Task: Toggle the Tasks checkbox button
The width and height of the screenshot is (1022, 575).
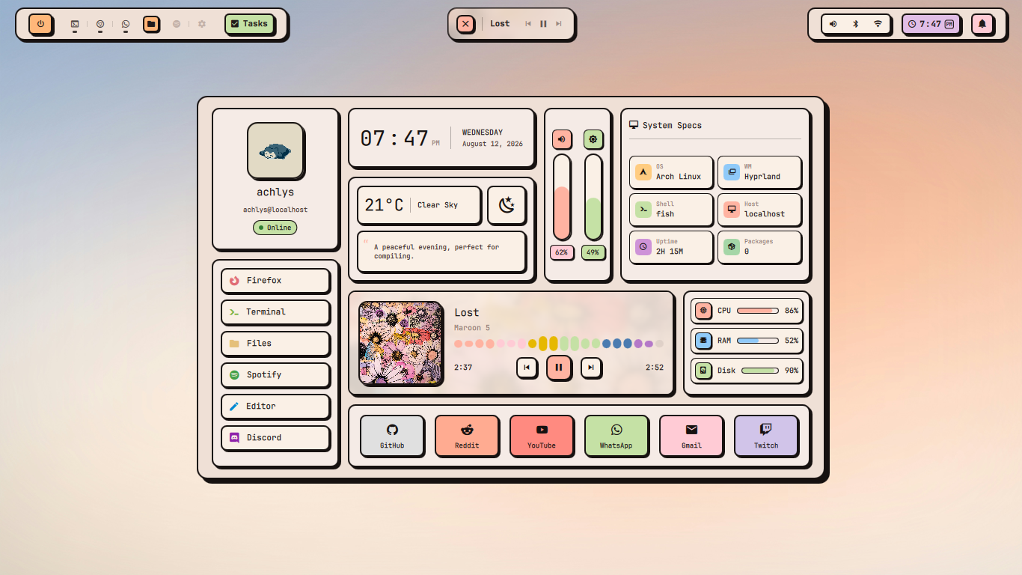Action: (249, 24)
